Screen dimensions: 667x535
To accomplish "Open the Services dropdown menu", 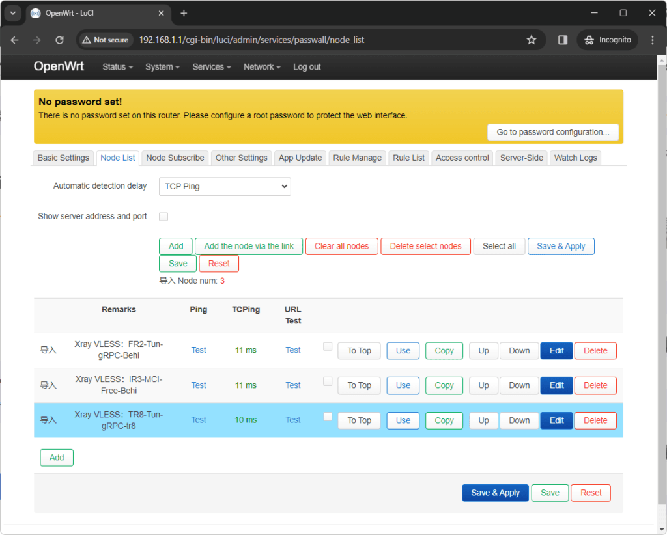I will coord(212,67).
